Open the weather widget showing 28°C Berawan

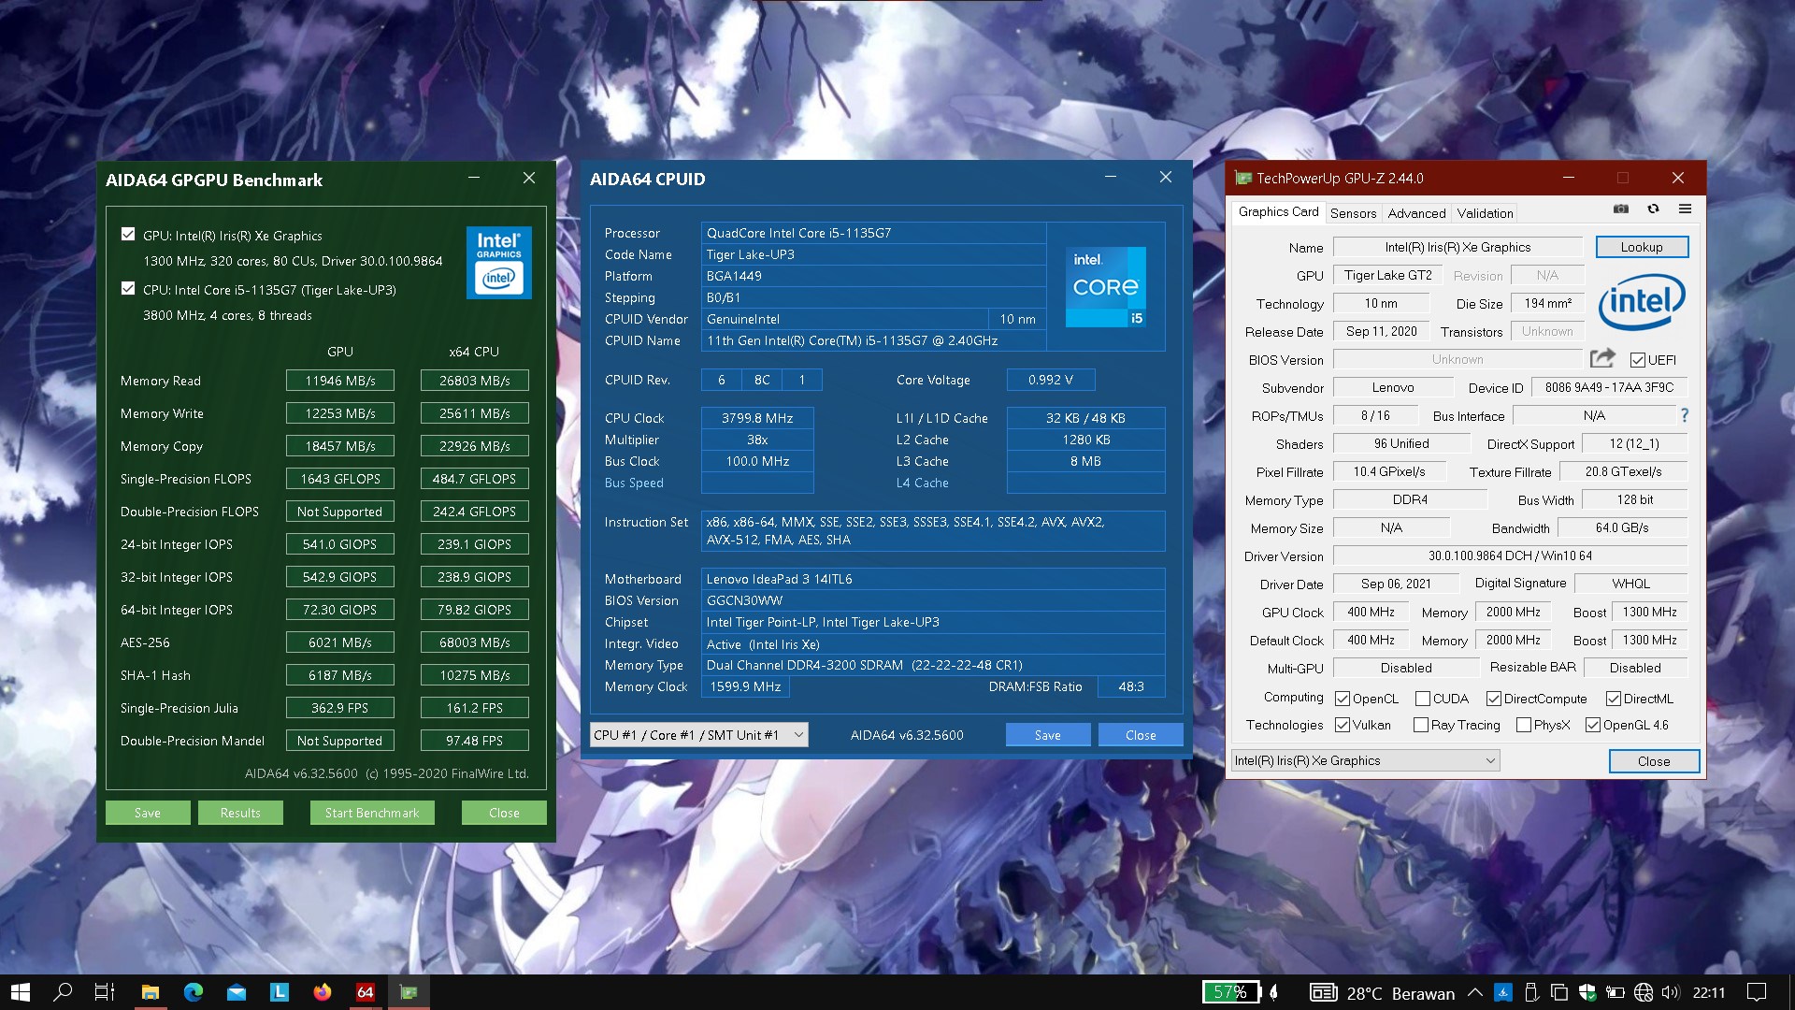[1382, 993]
